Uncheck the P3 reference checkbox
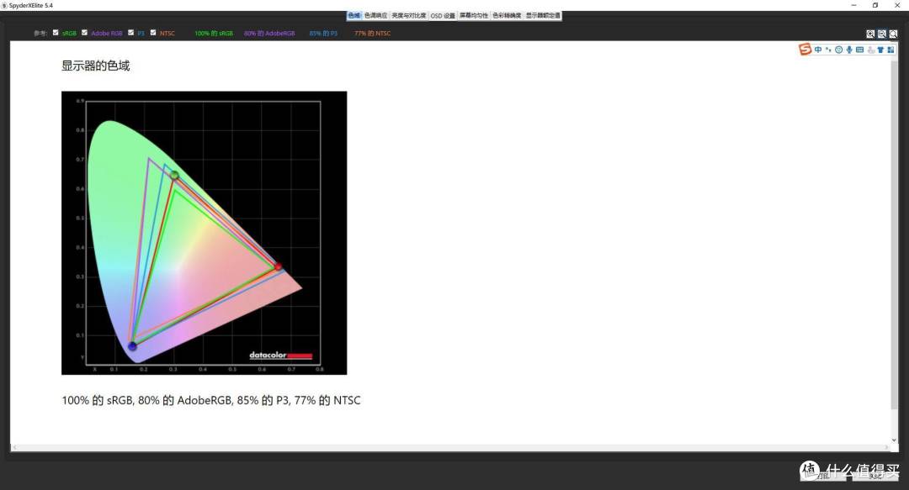The height and width of the screenshot is (490, 909). point(131,33)
